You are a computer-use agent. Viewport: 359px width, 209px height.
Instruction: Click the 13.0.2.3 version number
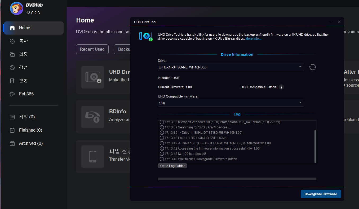click(33, 13)
